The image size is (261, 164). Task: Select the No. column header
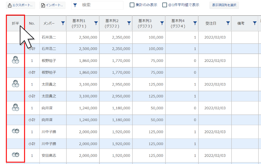(32, 23)
